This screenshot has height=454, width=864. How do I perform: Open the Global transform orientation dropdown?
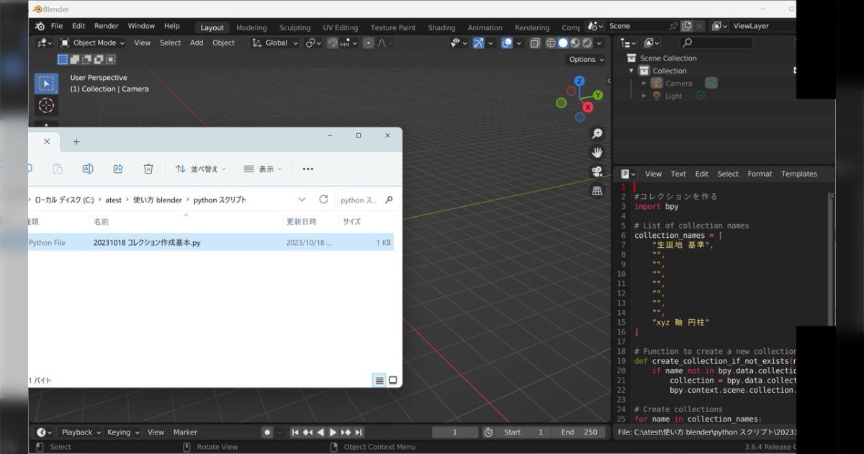(x=274, y=43)
